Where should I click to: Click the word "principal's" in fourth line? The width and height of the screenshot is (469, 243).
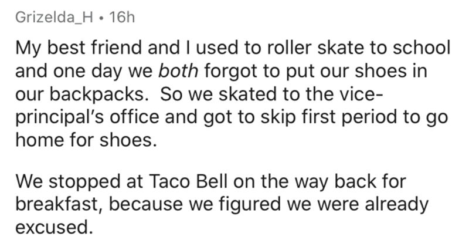click(x=60, y=117)
